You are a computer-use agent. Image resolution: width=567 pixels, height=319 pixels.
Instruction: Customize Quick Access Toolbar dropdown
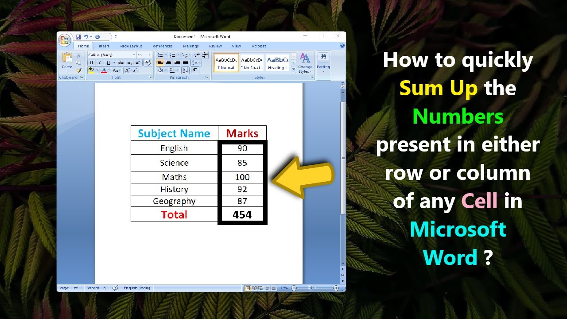pyautogui.click(x=116, y=37)
